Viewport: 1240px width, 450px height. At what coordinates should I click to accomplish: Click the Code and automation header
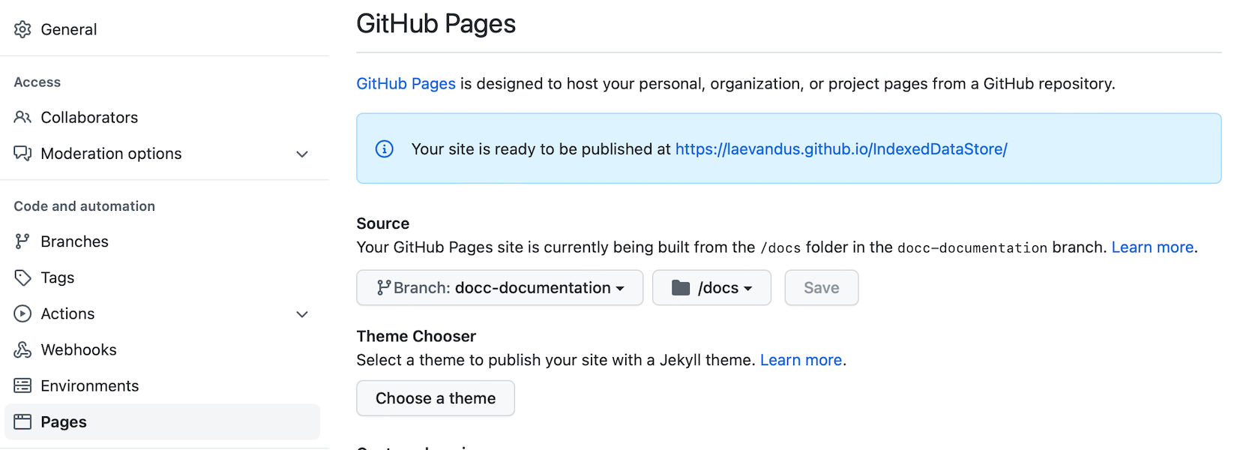(85, 206)
